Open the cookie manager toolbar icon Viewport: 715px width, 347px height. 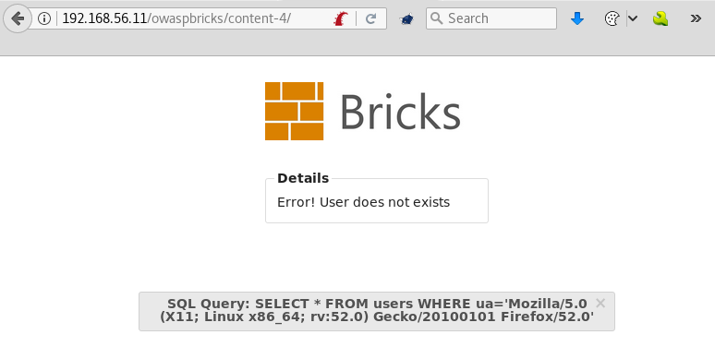point(612,18)
